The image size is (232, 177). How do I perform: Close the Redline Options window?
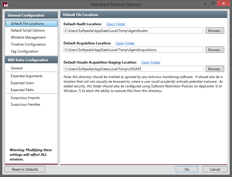223,3
